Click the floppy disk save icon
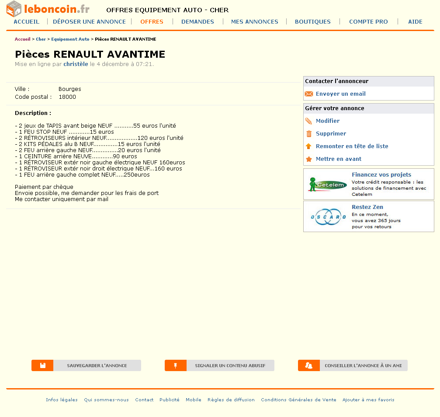The image size is (440, 417). [42, 365]
